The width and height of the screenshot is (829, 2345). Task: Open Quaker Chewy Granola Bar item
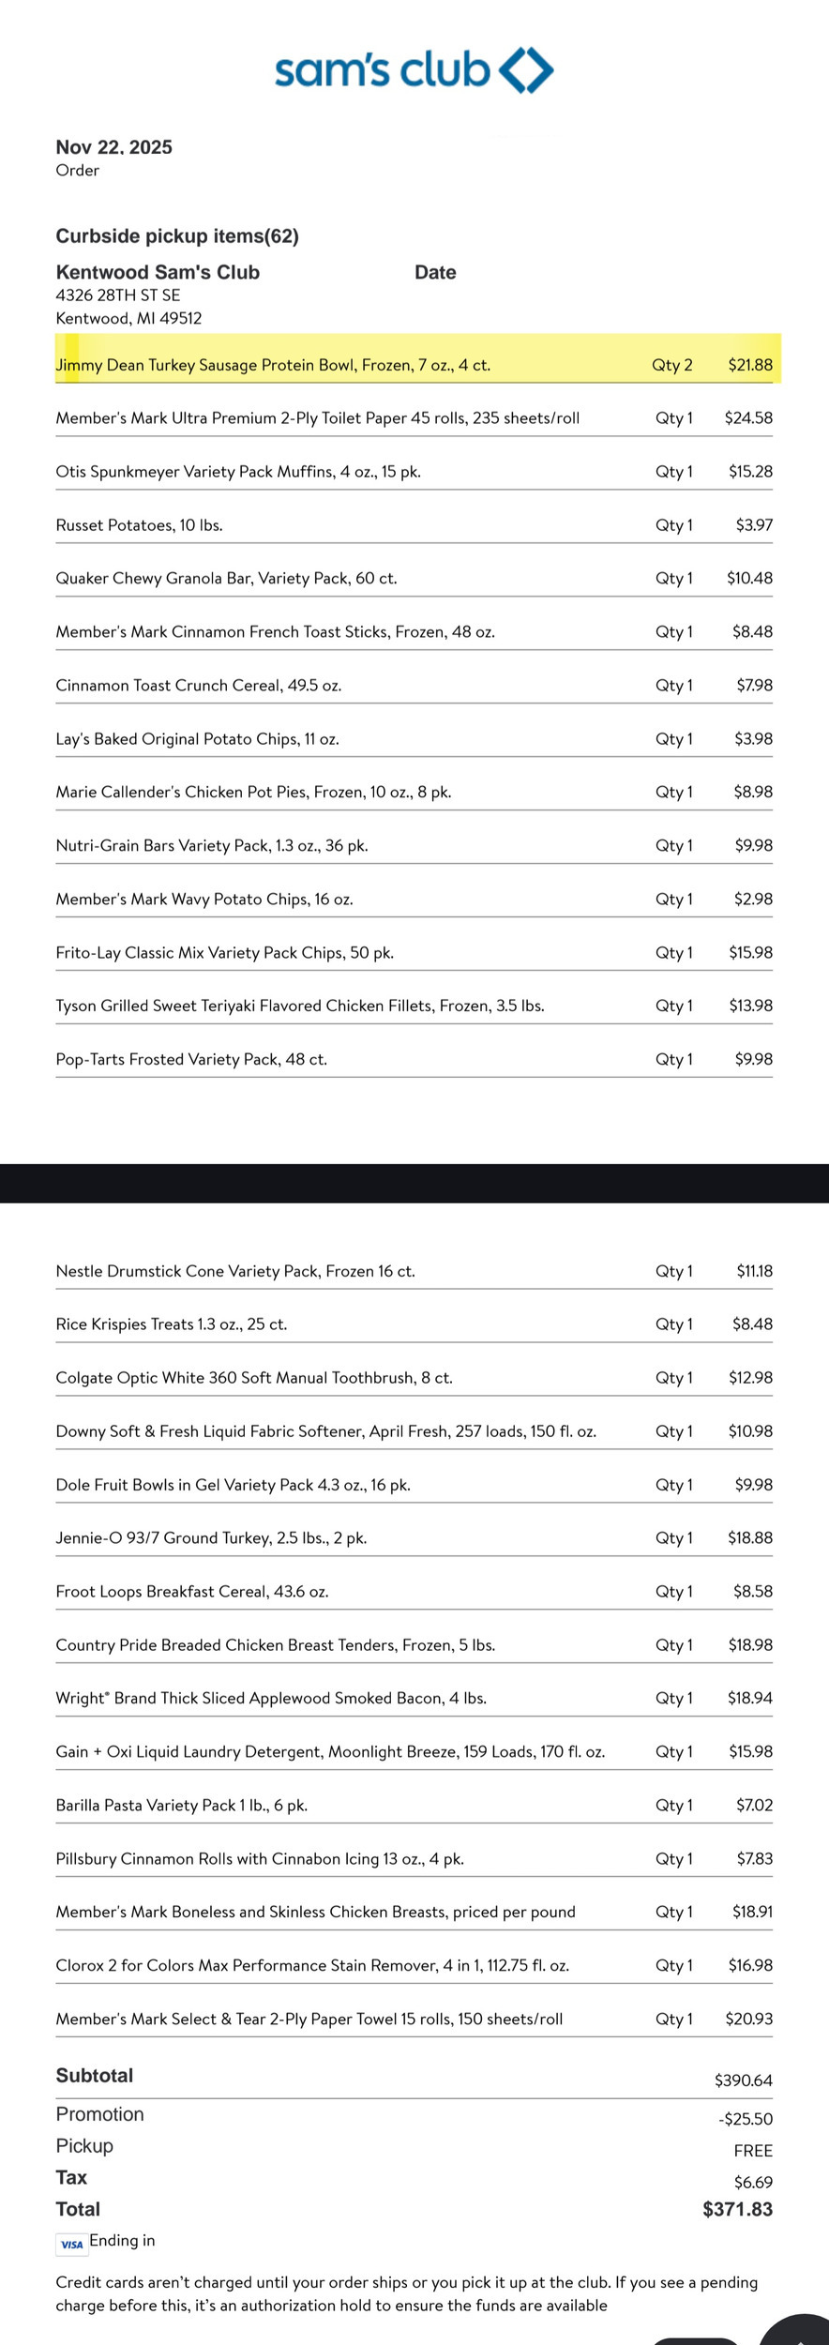226,579
